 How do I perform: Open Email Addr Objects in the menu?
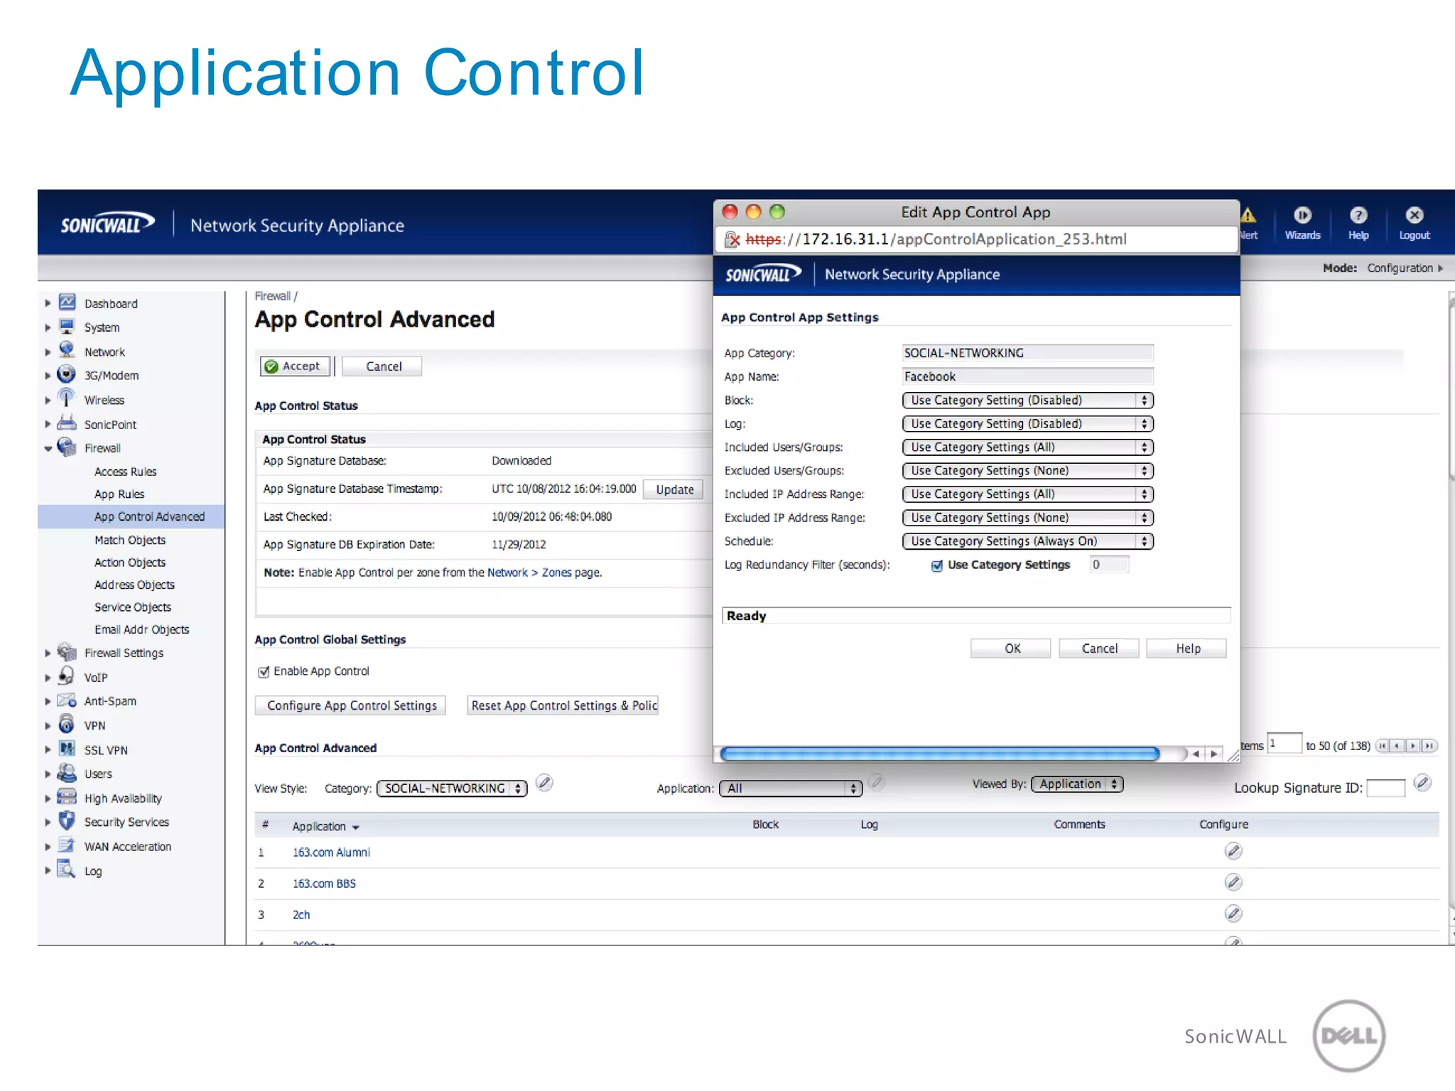[x=142, y=629]
